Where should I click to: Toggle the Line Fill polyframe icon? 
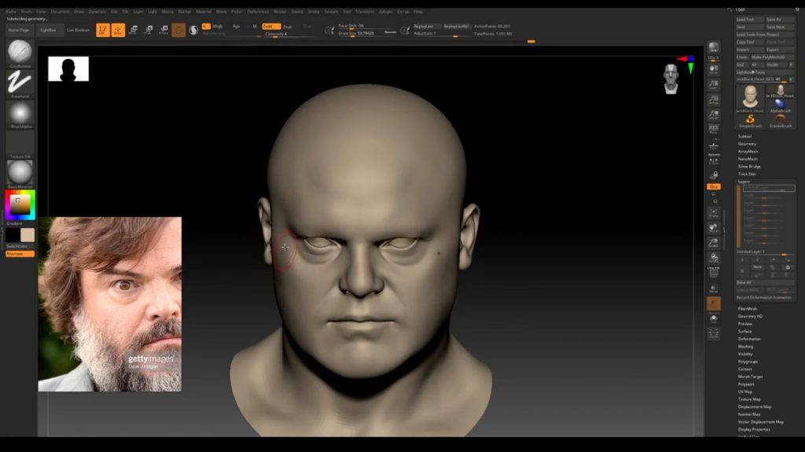[x=714, y=272]
